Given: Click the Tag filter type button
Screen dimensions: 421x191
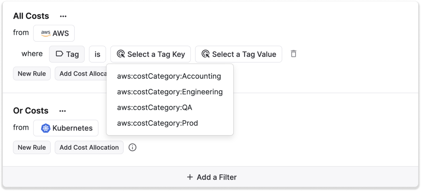Looking at the screenshot, I should pos(67,54).
